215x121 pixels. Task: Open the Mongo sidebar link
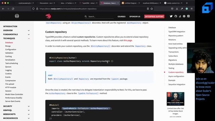8,46
